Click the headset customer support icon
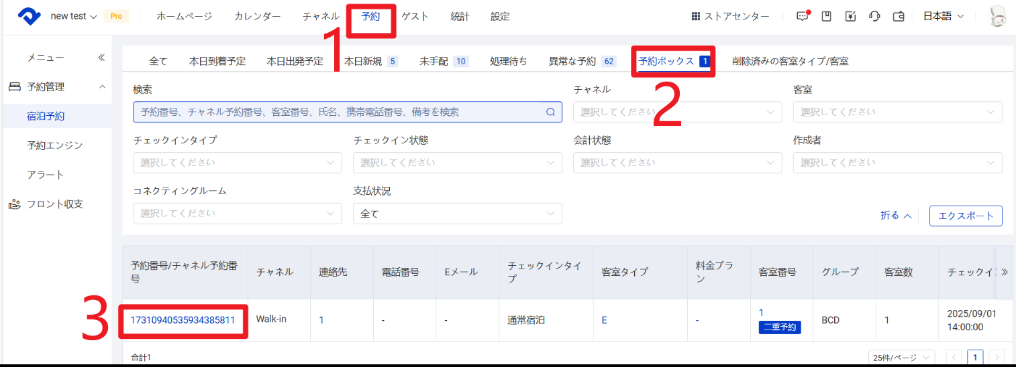This screenshot has width=1016, height=367. click(874, 17)
